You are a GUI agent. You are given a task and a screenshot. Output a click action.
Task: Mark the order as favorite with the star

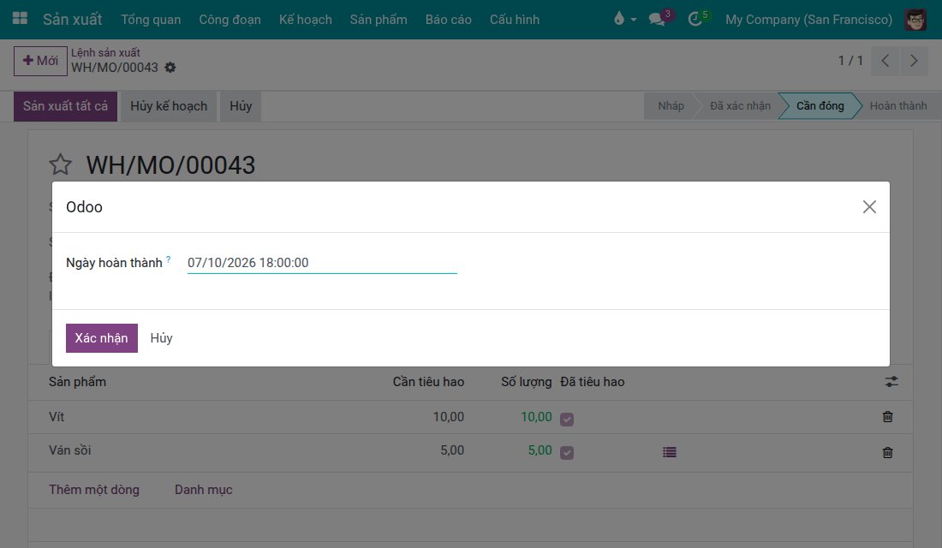(x=61, y=164)
